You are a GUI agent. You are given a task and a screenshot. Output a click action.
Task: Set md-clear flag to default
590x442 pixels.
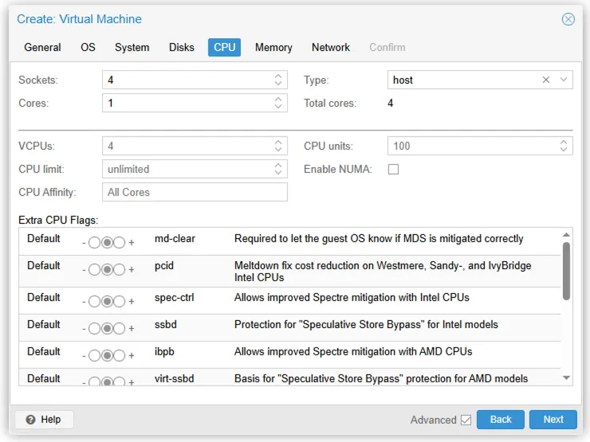[107, 242]
